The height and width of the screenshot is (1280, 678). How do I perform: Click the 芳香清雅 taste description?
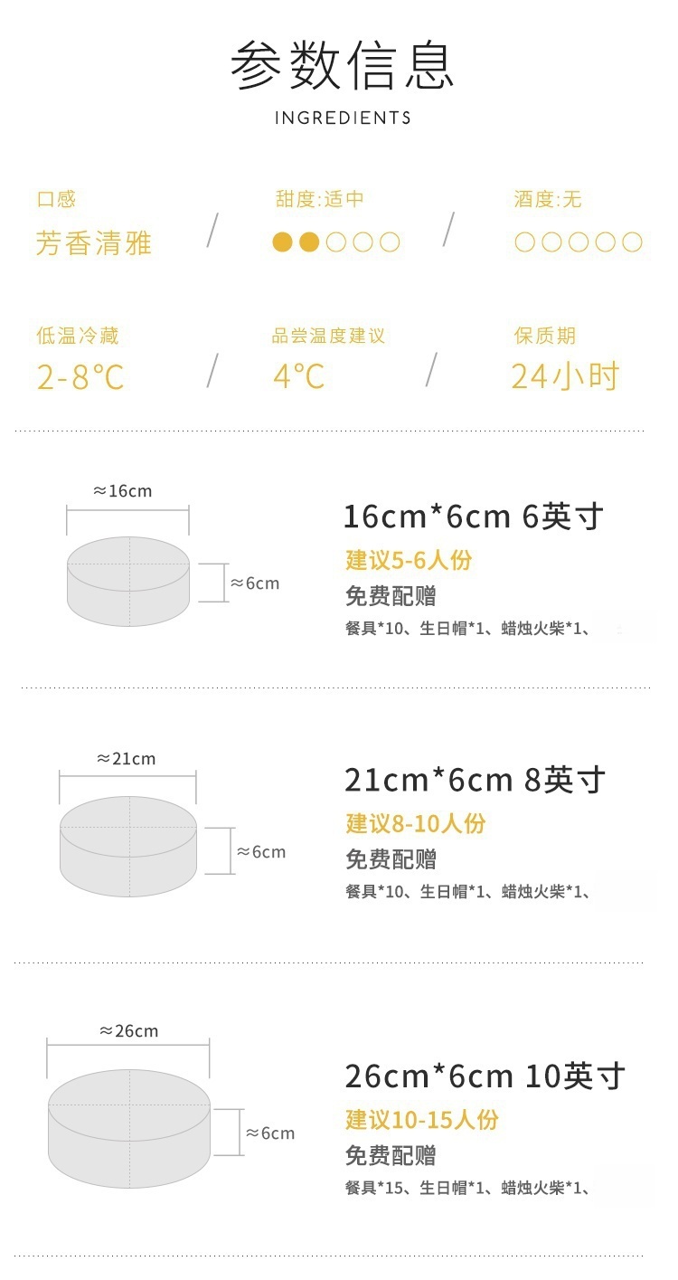pos(94,242)
